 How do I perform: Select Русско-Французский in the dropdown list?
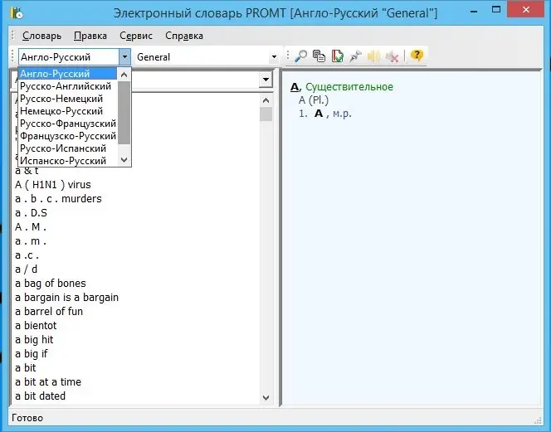68,124
